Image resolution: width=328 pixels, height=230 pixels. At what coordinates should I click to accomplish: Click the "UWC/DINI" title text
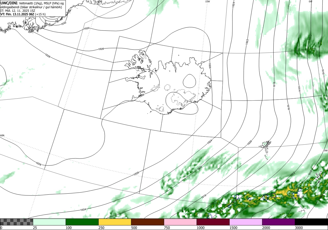9,3
